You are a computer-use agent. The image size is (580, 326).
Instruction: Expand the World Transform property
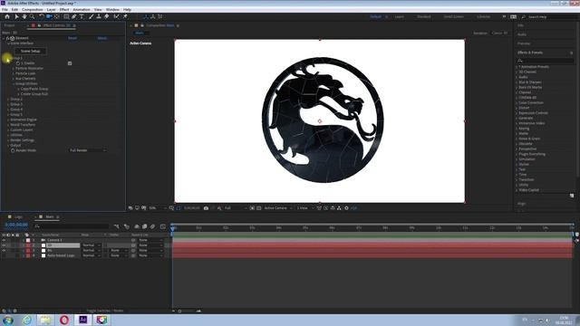[8, 125]
